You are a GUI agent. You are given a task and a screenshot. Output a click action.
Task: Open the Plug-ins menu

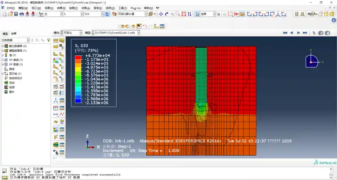point(136,8)
